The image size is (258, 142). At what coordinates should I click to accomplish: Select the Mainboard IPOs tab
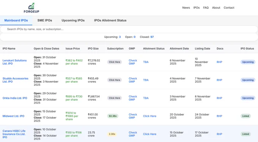pos(16,20)
